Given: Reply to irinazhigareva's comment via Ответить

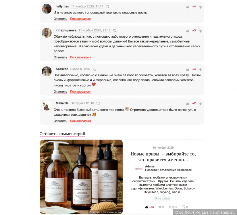Looking at the screenshot, I should tap(60, 57).
